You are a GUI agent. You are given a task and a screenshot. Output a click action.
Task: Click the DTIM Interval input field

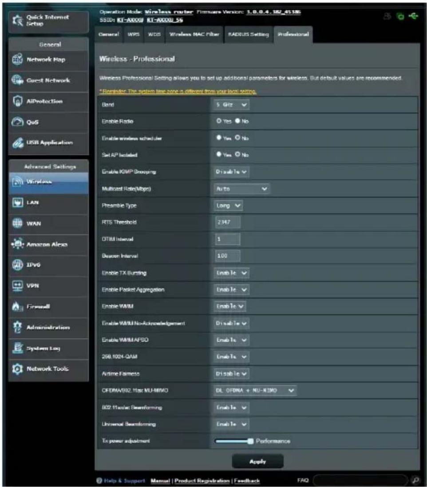(227, 239)
